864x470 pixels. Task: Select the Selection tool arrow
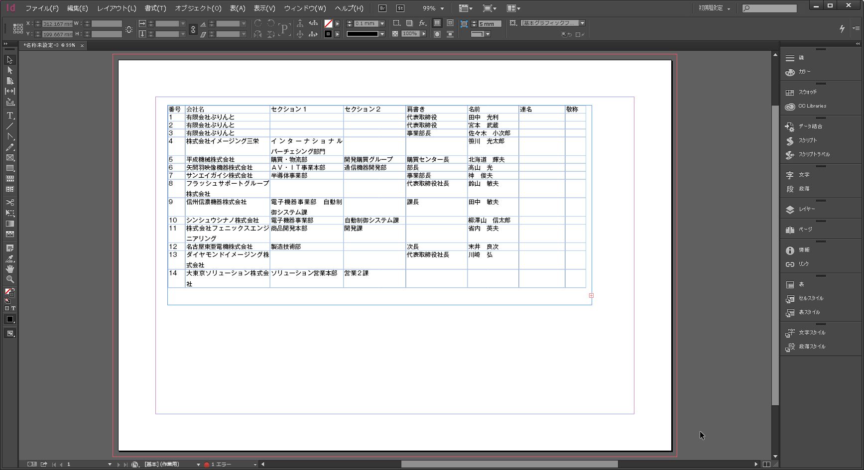click(x=10, y=60)
